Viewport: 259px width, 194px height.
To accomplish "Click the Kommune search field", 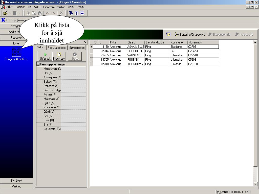I will tap(74, 107).
